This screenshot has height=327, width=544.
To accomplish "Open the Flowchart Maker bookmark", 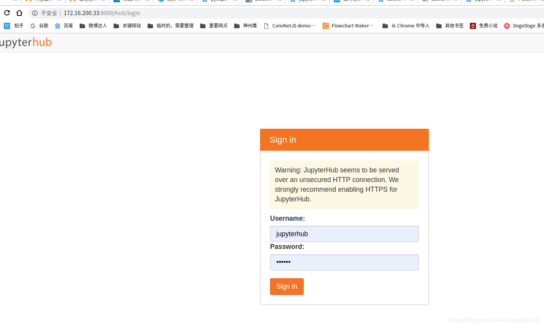I will pyautogui.click(x=348, y=26).
